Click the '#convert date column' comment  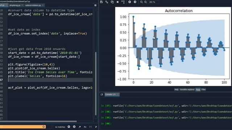tap(41, 10)
